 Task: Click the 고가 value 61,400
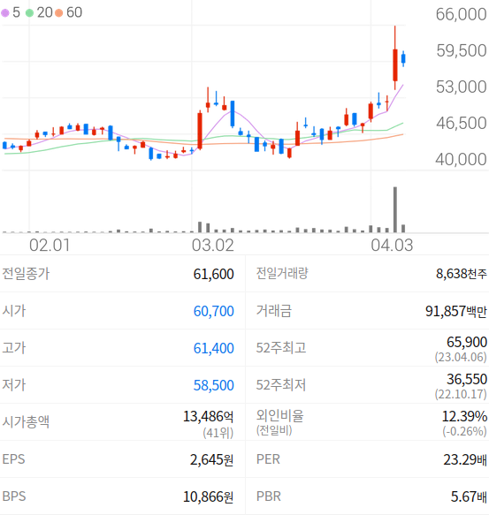point(213,348)
